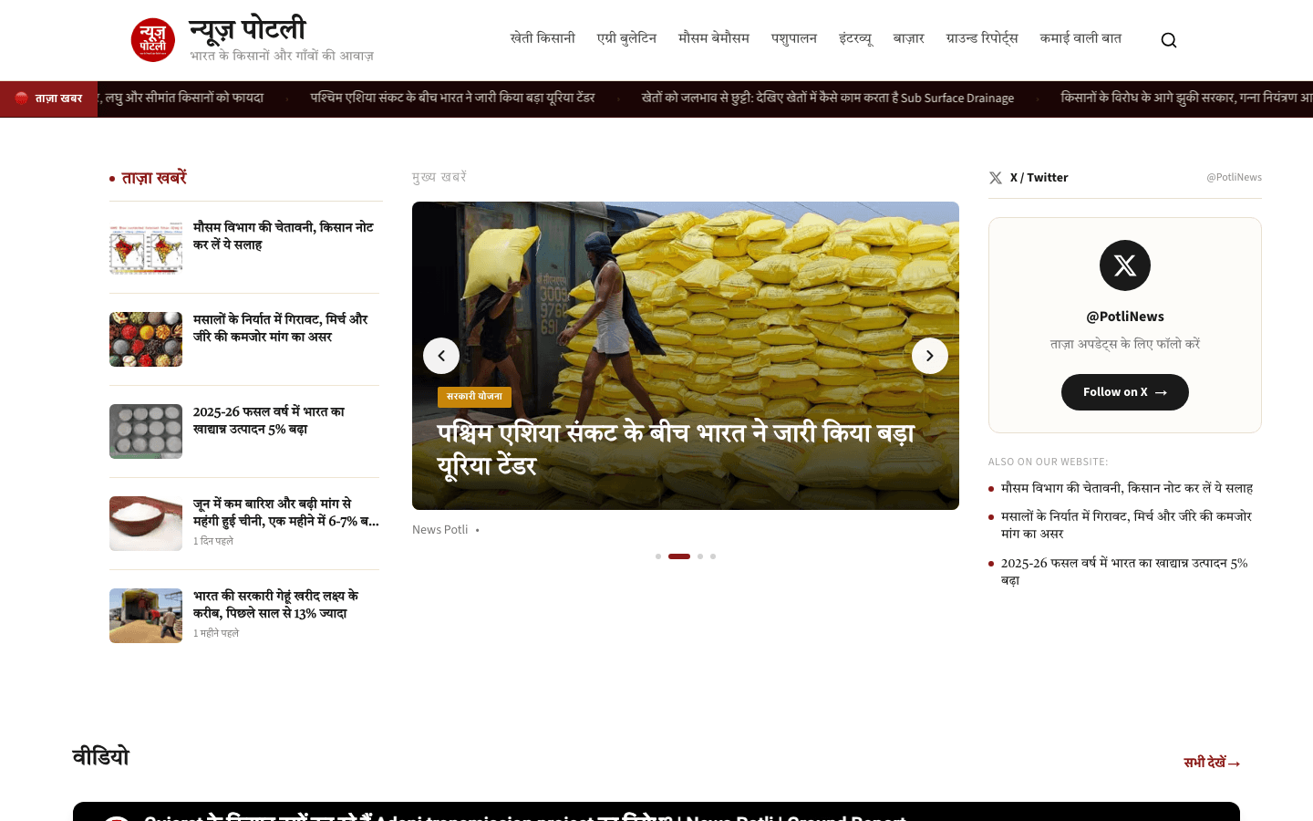Open headline जून में कम बारिश चीनी
Screen dimensions: 1313x821
(286, 513)
